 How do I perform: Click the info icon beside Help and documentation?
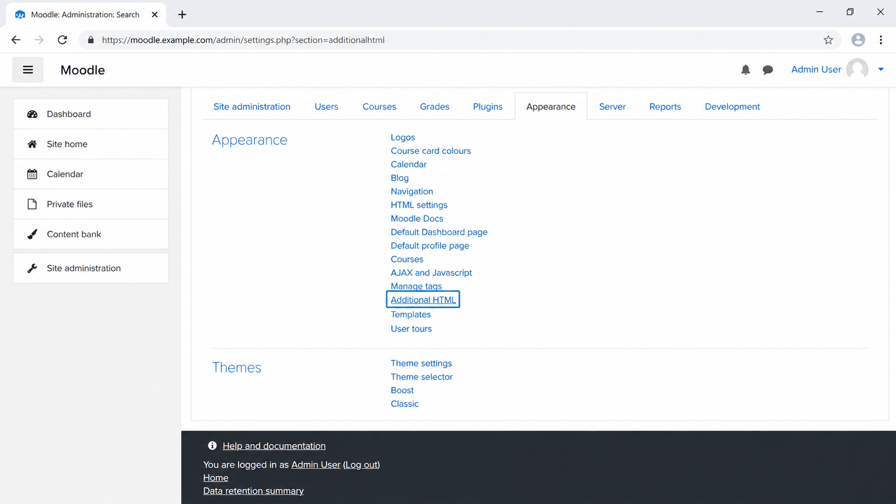(212, 446)
